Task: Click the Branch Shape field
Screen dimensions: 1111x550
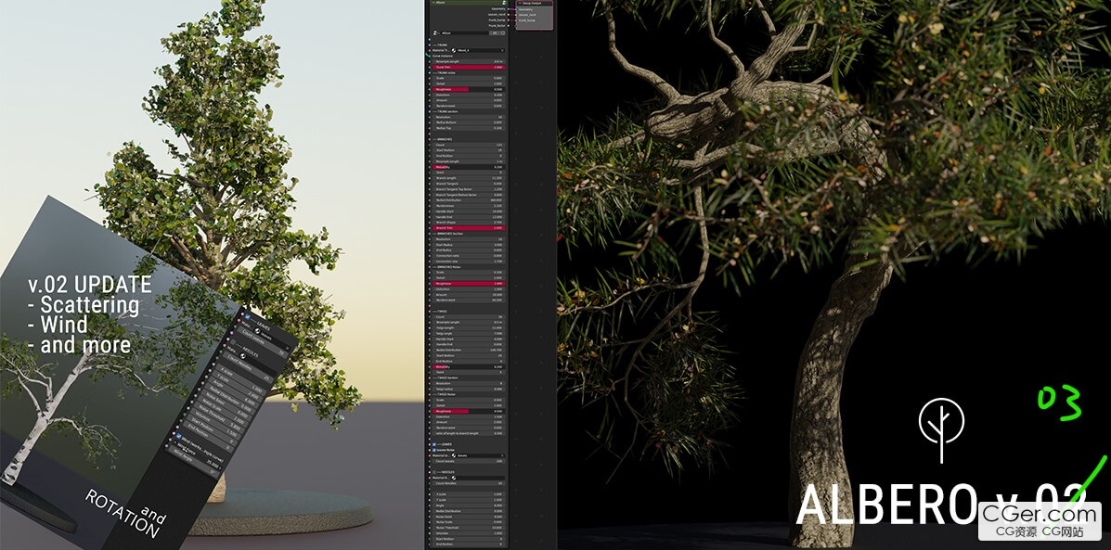Action: coord(469,223)
